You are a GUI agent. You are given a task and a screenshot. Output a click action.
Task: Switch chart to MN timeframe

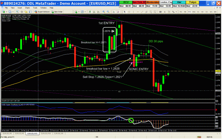[x=215, y=12]
